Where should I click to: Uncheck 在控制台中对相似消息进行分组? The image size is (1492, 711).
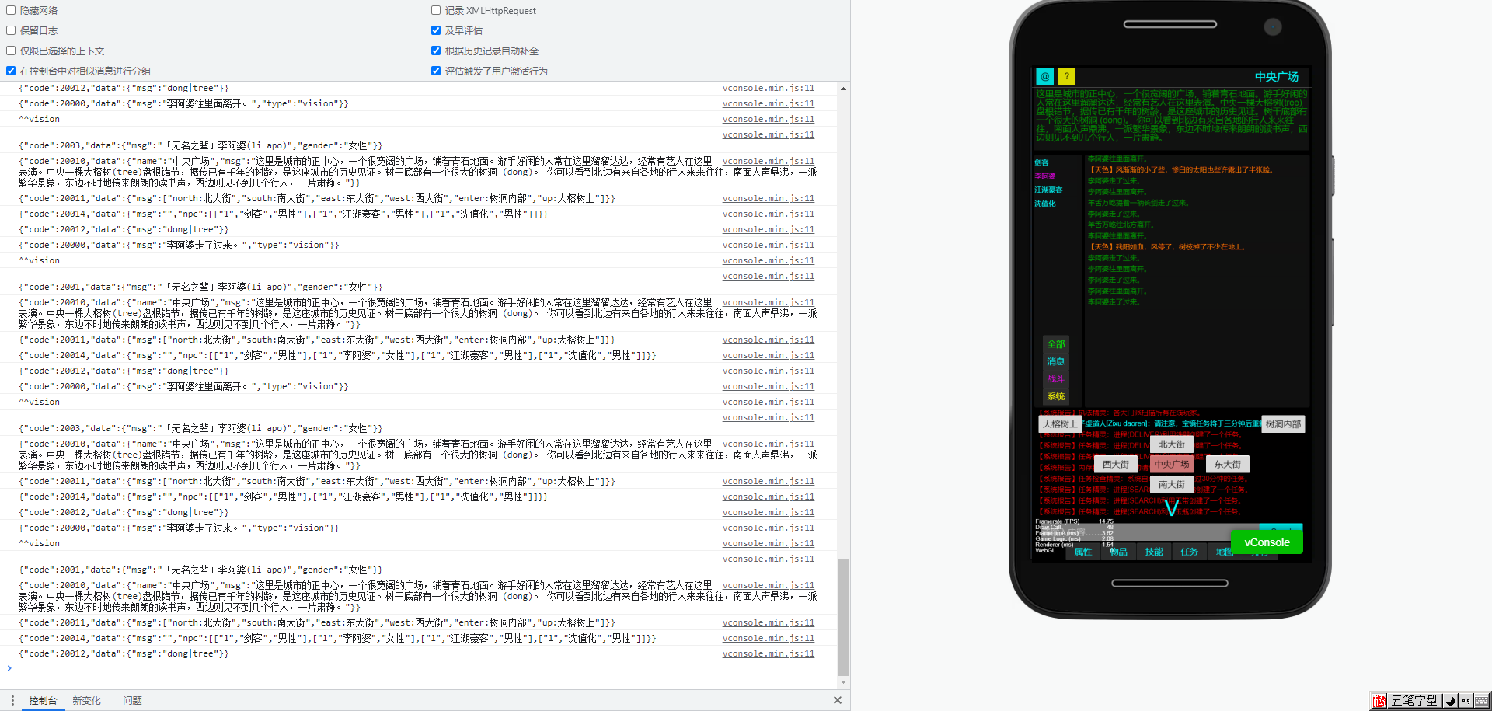(x=11, y=71)
